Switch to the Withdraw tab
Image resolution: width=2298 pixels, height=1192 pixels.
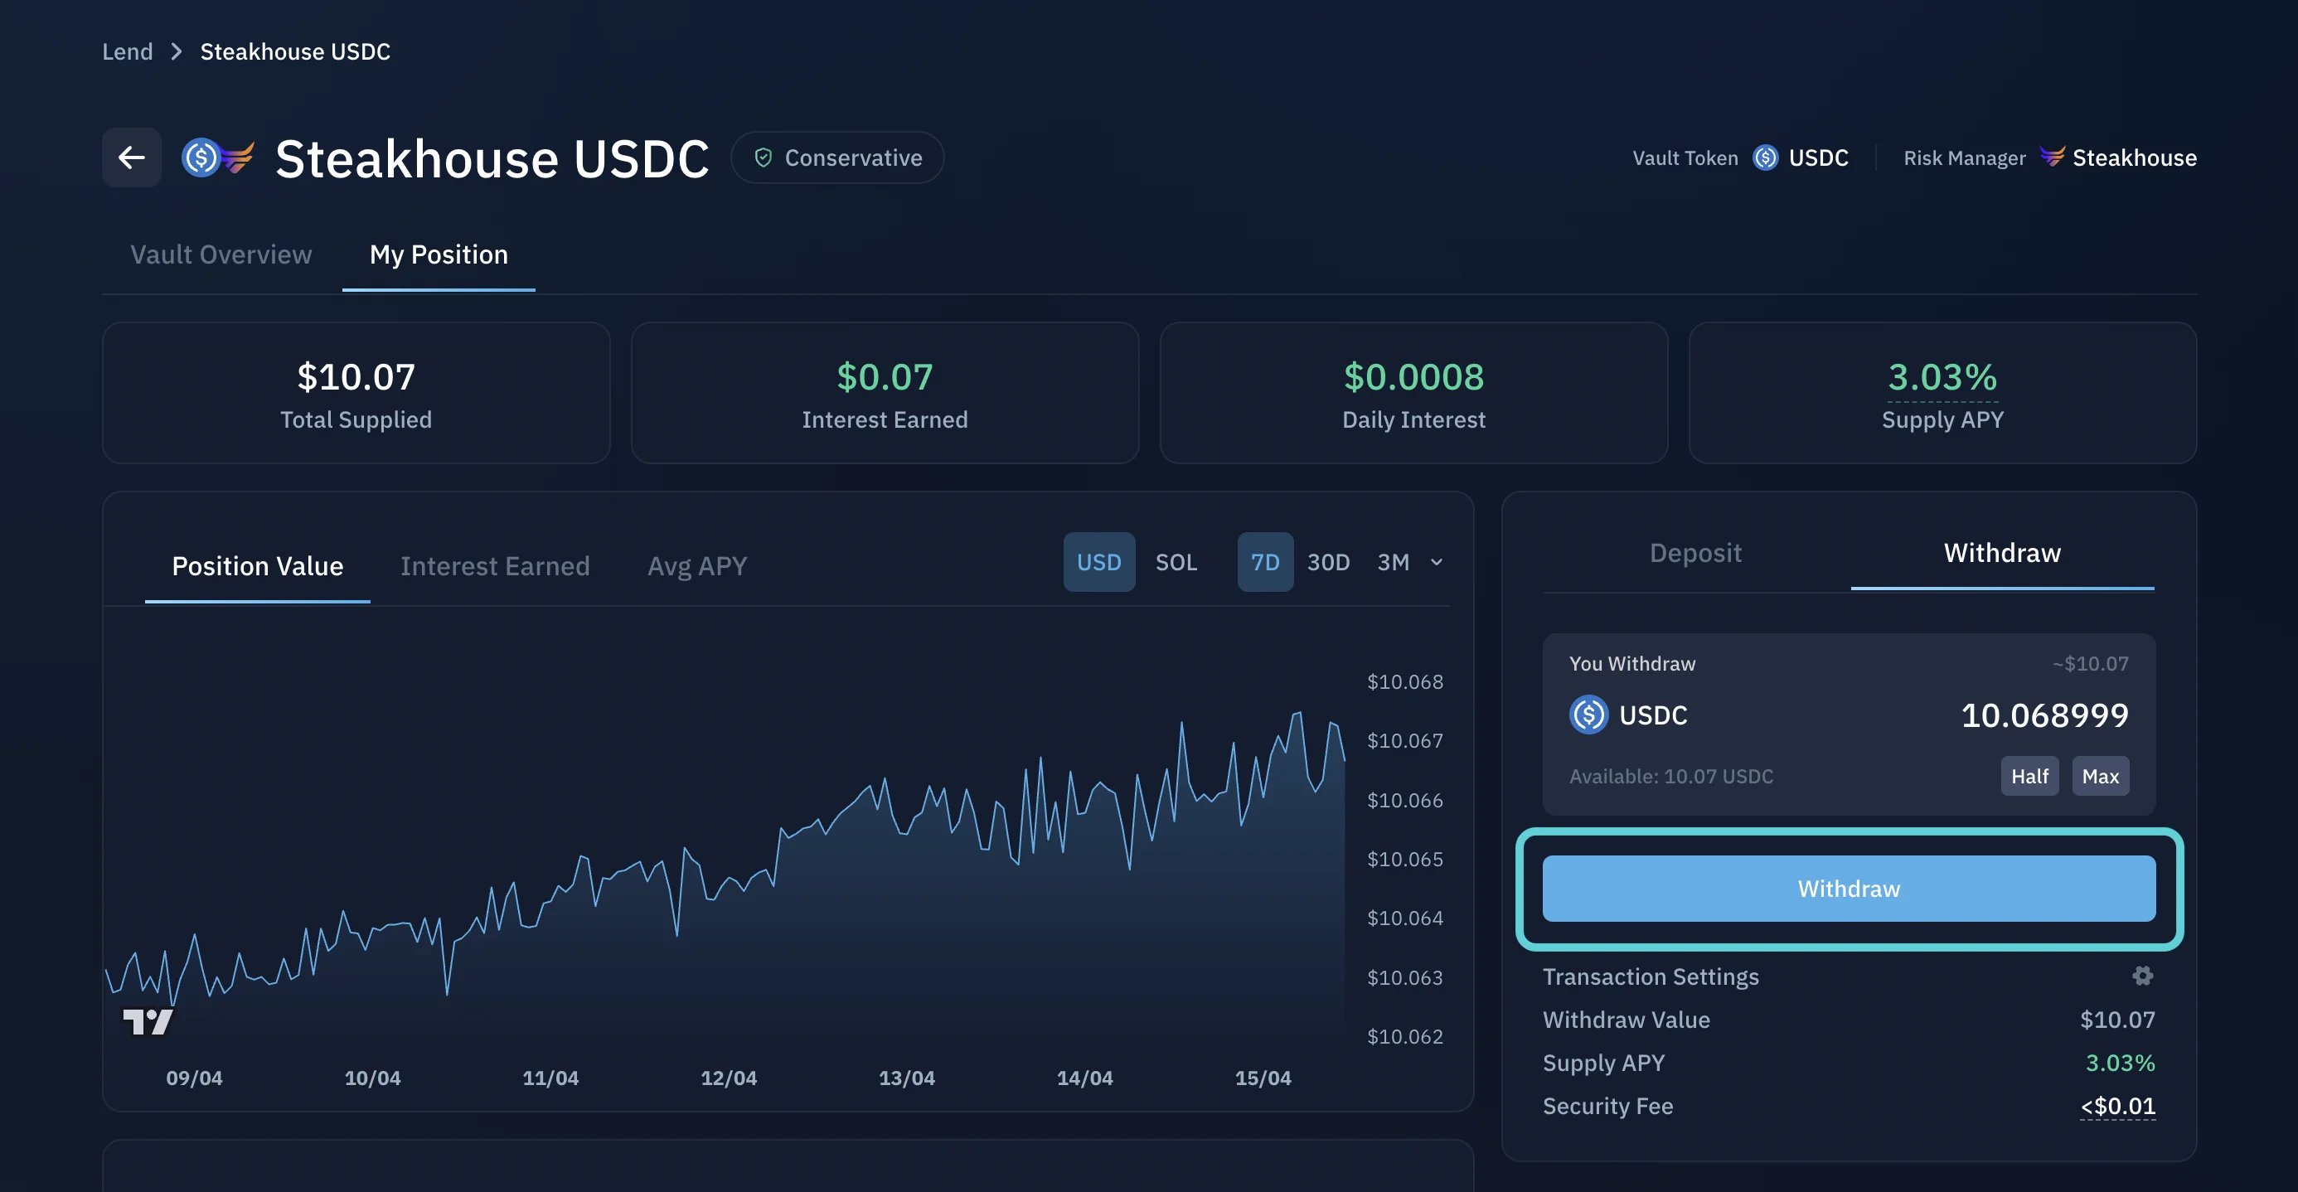pyautogui.click(x=2002, y=552)
